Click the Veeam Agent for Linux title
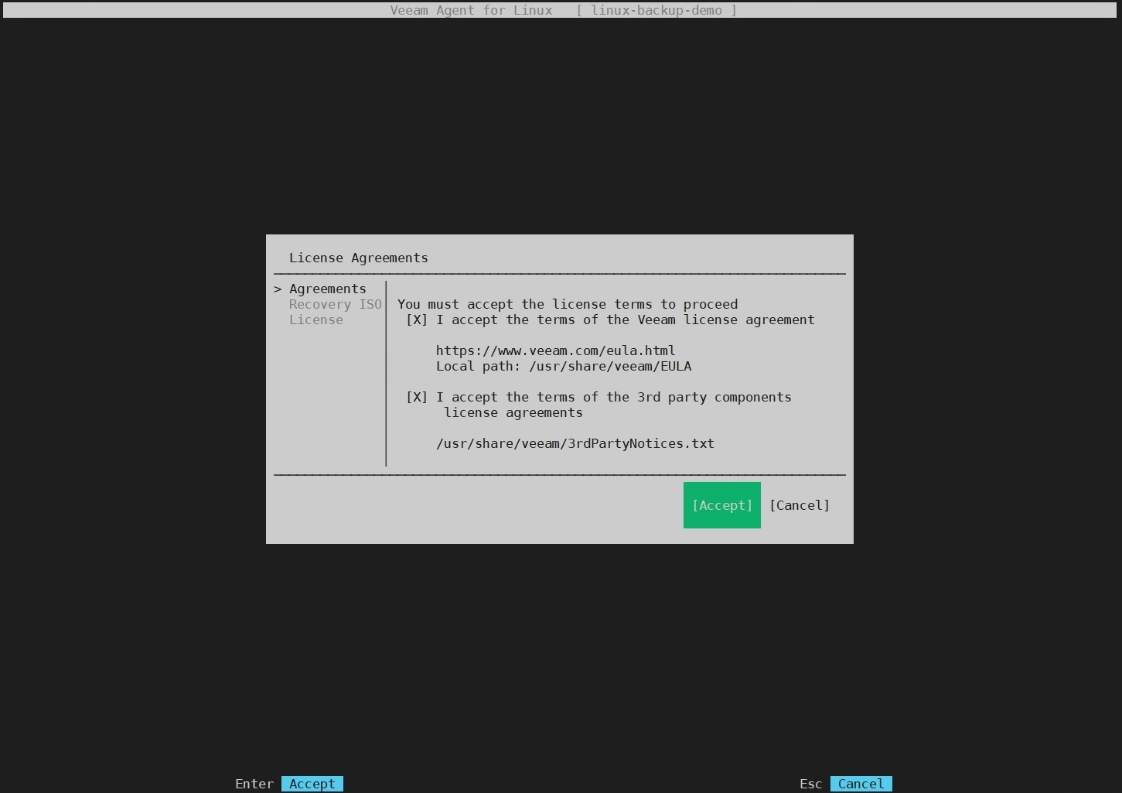 (471, 10)
